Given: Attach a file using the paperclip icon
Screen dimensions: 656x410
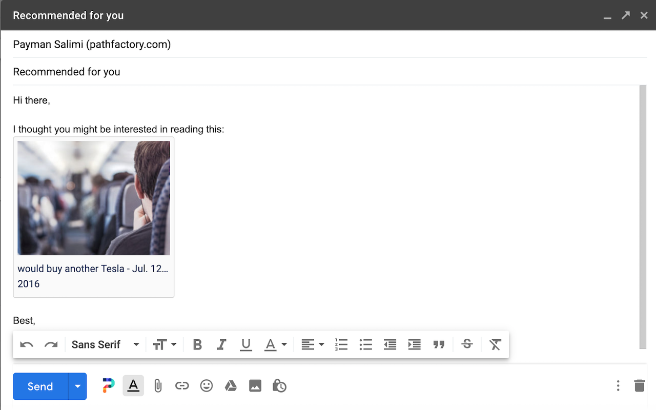Looking at the screenshot, I should 158,385.
